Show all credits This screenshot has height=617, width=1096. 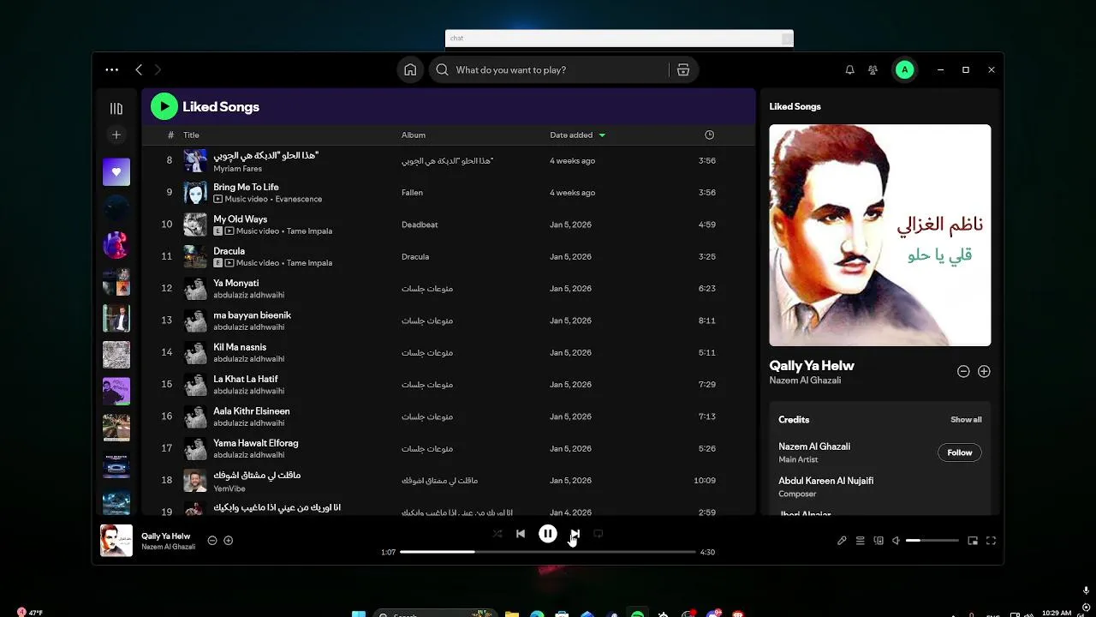966,420
